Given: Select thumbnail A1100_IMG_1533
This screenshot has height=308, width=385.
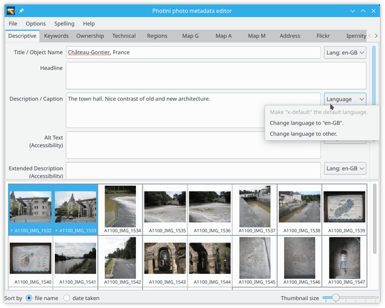Looking at the screenshot, I should click(75, 209).
